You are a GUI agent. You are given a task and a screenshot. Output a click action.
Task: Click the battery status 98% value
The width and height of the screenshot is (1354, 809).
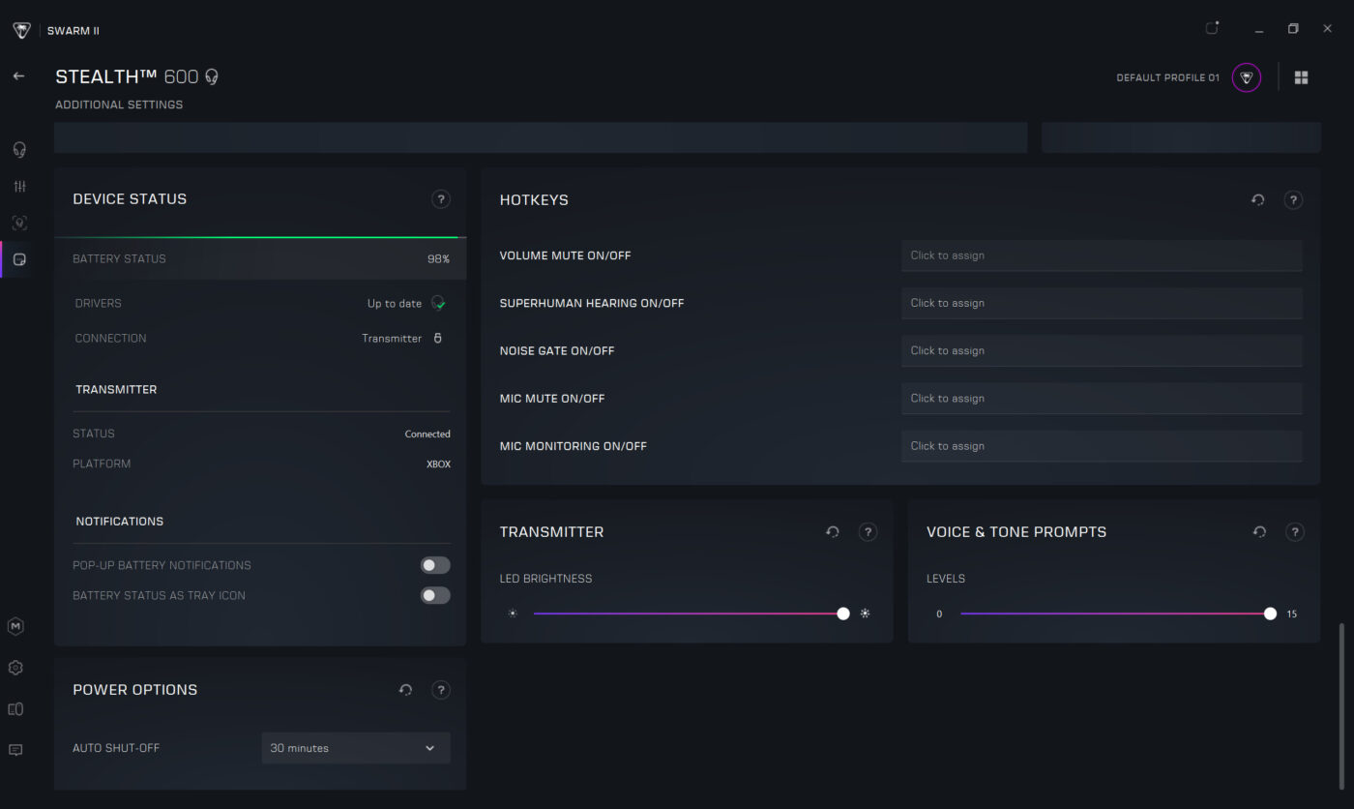click(438, 259)
